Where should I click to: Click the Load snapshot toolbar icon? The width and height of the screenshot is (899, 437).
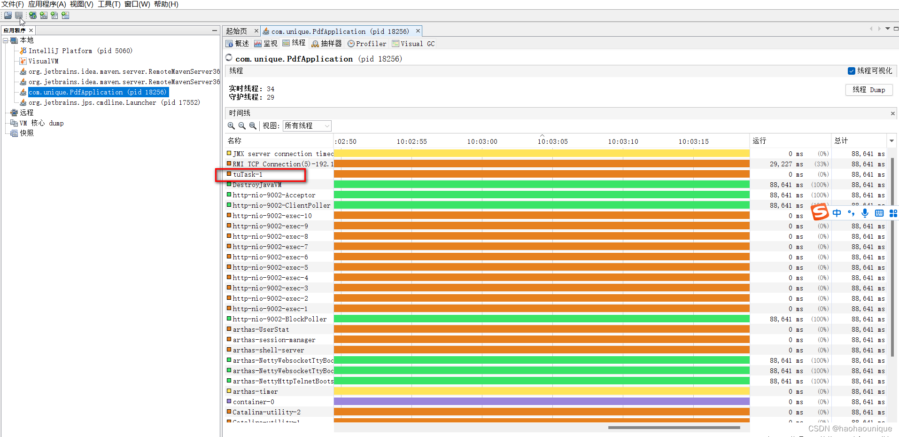[8, 16]
